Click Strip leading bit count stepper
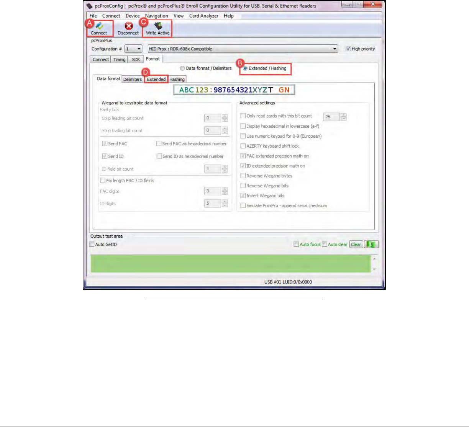The width and height of the screenshot is (469, 427). click(225, 118)
